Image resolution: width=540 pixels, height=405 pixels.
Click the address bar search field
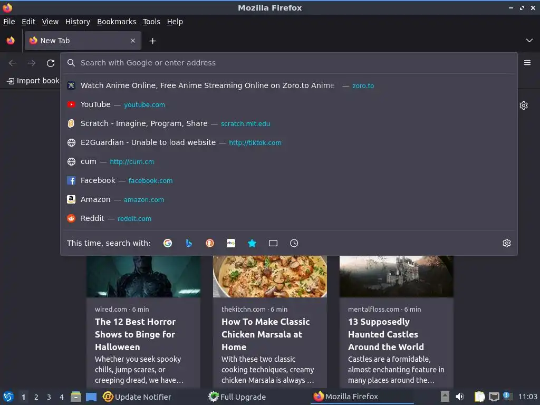tap(288, 63)
